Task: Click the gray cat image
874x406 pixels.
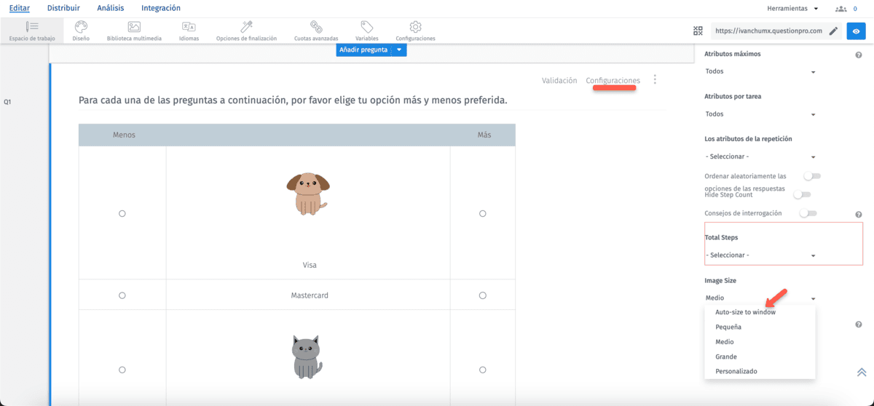Action: point(307,357)
